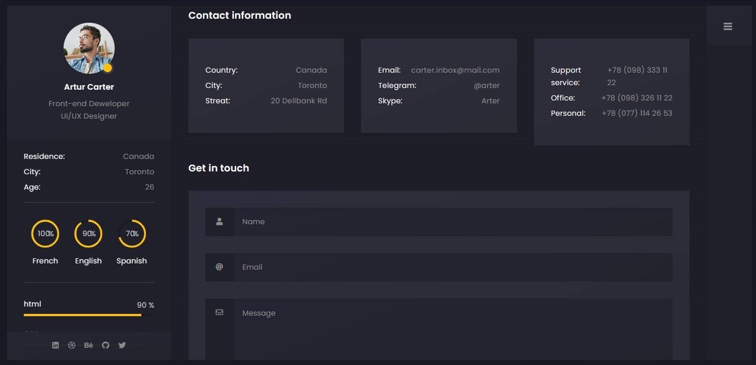Open the hamburger menu icon
This screenshot has width=756, height=365.
point(728,26)
